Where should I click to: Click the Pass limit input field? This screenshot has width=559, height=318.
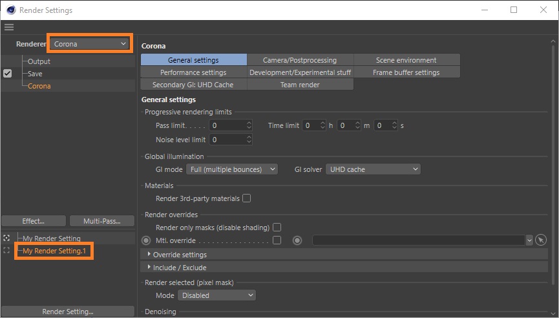pyautogui.click(x=226, y=125)
